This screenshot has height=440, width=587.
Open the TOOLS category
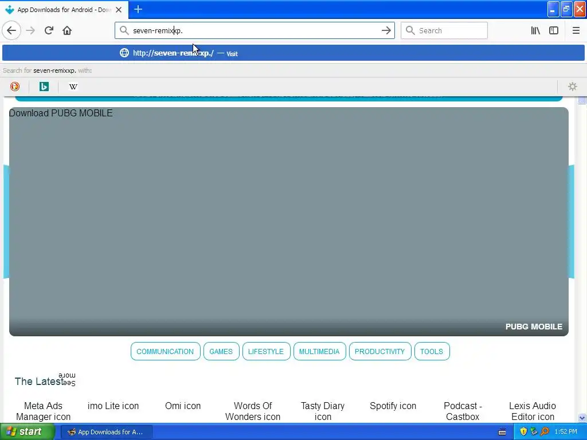point(432,351)
